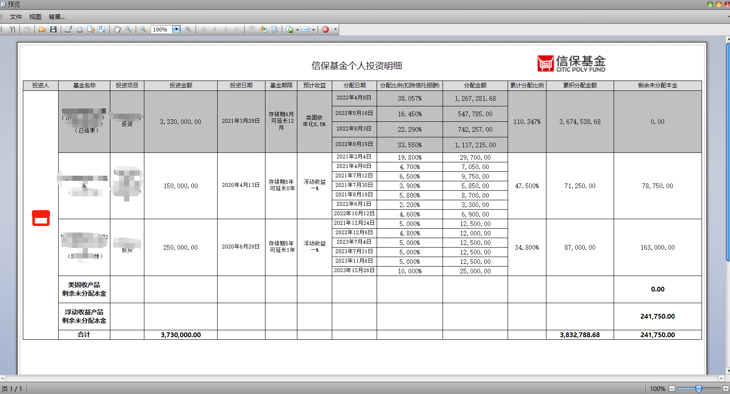Click the scale page icon
The height and width of the screenshot is (394, 730).
pyautogui.click(x=102, y=29)
